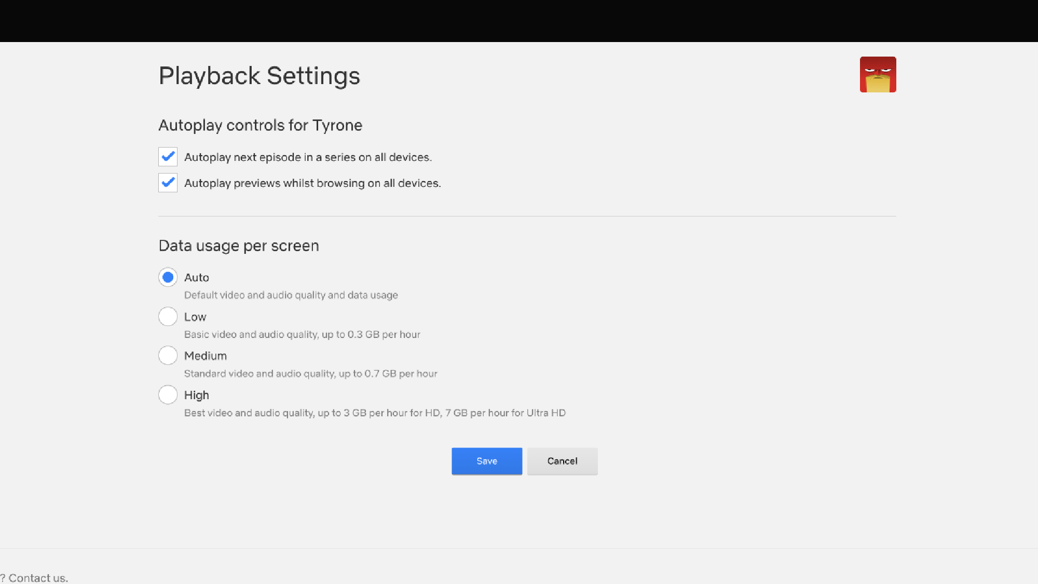1038x584 pixels.
Task: Pick the Medium data usage radio button
Action: [168, 356]
